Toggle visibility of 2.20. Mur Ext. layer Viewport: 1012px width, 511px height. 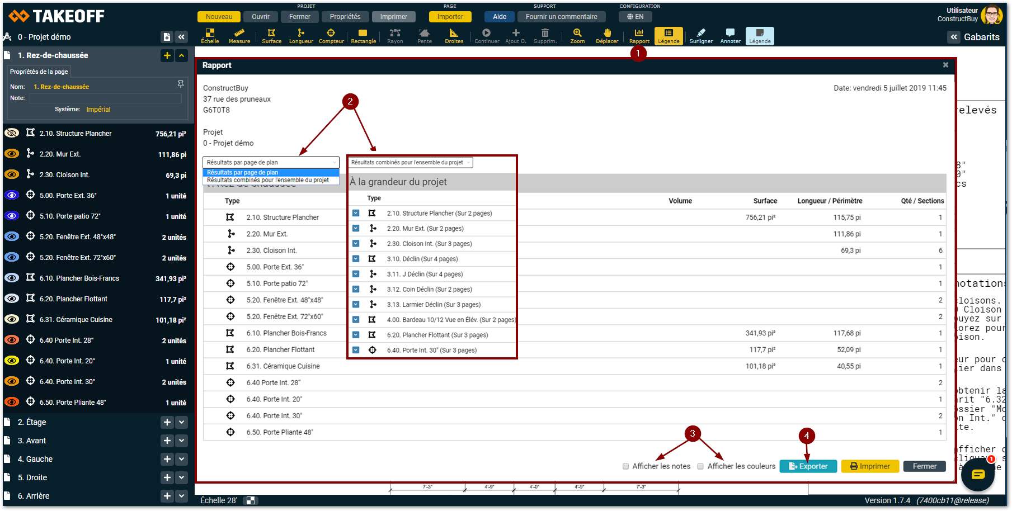[12, 154]
